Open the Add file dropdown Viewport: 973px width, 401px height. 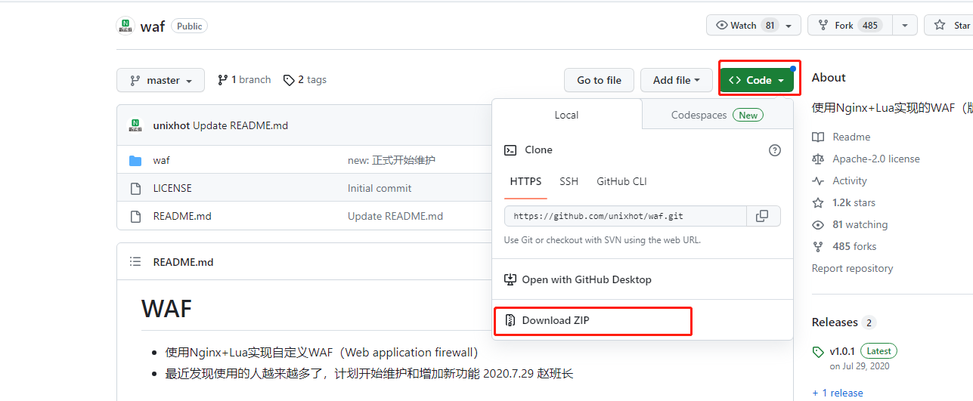pyautogui.click(x=677, y=80)
